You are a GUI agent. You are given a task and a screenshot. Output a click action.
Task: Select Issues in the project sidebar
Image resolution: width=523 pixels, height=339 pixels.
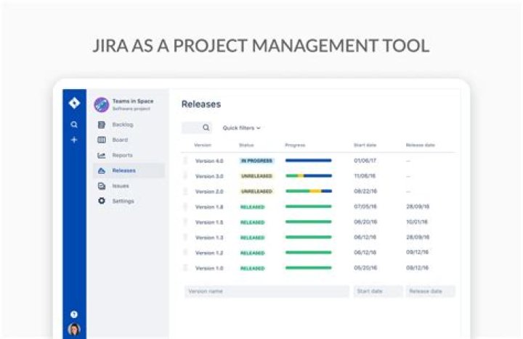point(121,185)
